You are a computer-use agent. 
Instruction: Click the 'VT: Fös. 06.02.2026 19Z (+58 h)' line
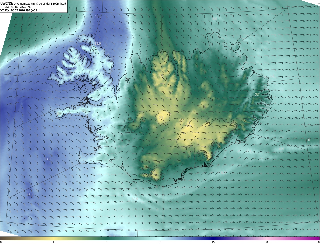(20, 10)
